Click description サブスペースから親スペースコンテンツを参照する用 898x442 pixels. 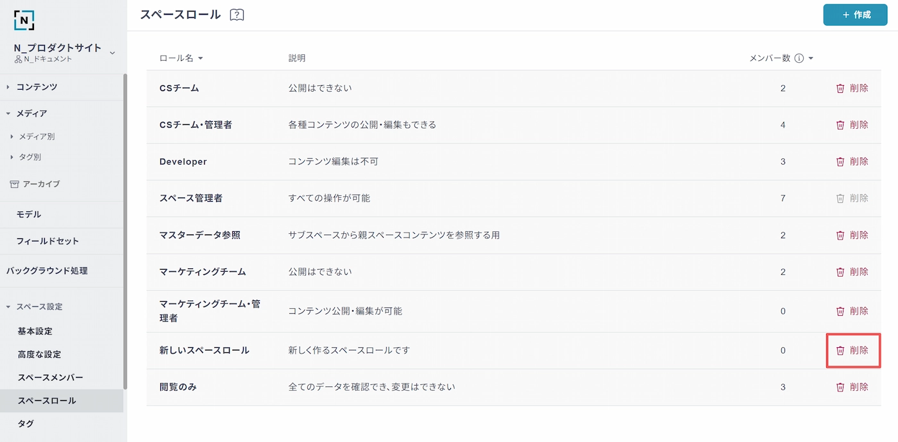[x=394, y=235]
